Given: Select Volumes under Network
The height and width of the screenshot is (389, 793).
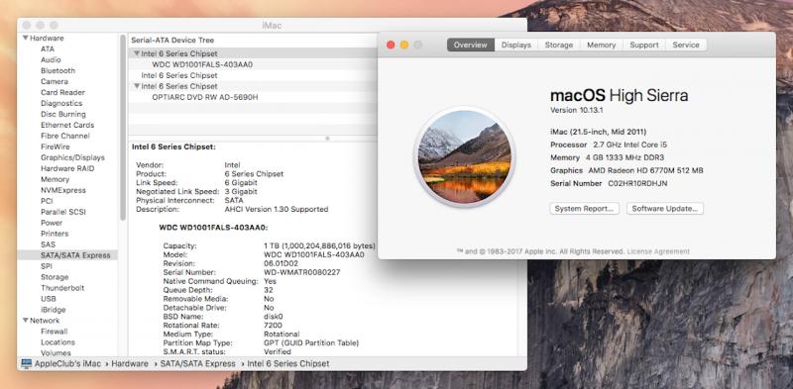Looking at the screenshot, I should click(x=56, y=353).
